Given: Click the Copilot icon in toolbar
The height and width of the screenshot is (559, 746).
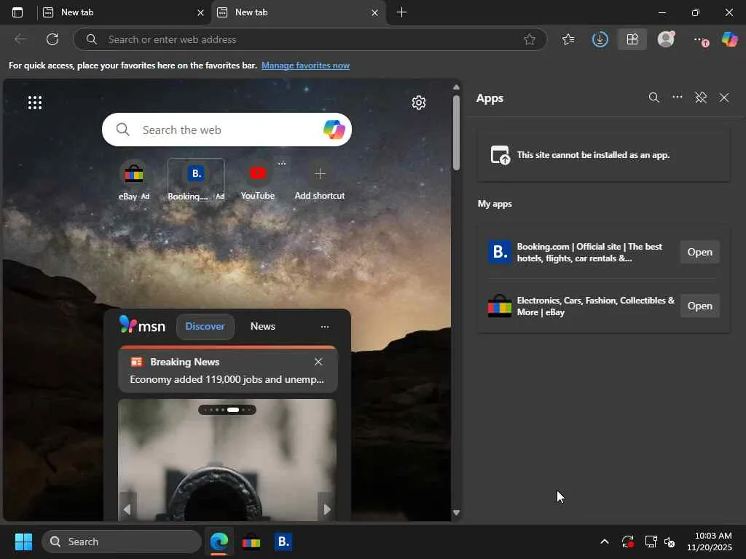Looking at the screenshot, I should (729, 39).
